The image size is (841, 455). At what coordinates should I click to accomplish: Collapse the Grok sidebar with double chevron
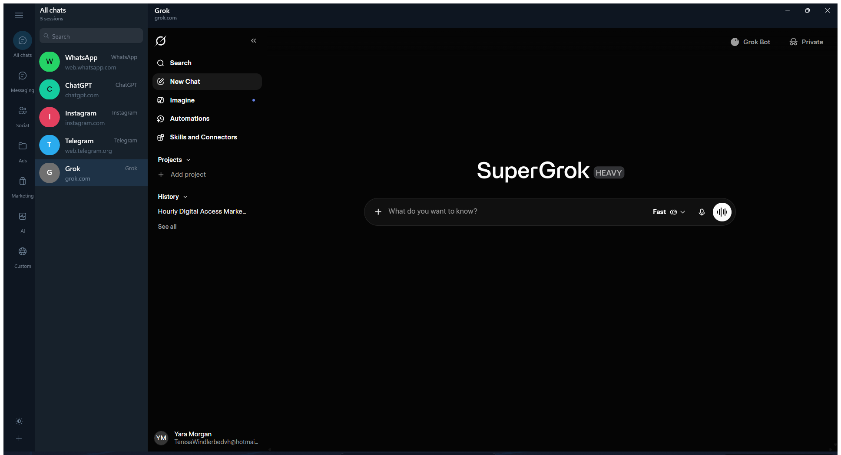point(254,41)
